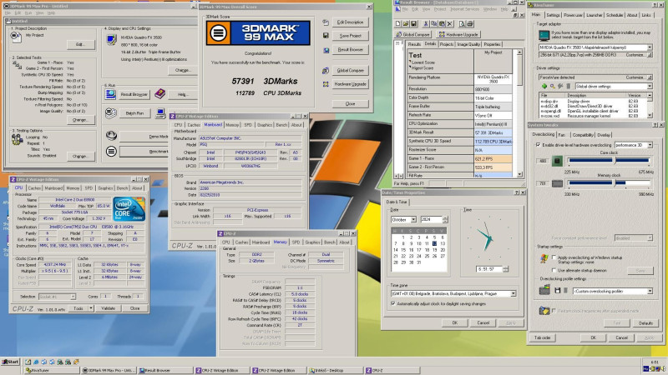Screen dimensions: 668x375
Task: Click the Cut scissors icon in Result Browser
Action: 426,24
